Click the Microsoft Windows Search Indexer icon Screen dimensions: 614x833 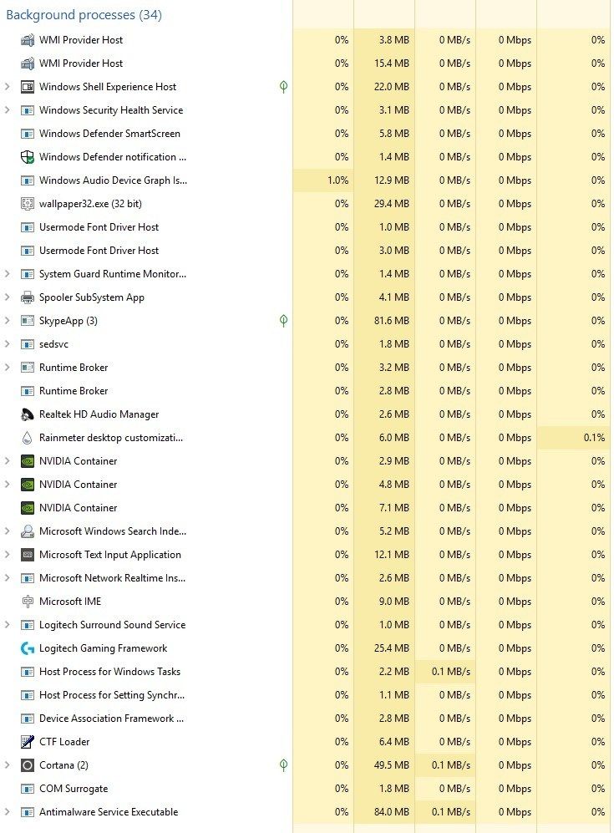click(27, 531)
